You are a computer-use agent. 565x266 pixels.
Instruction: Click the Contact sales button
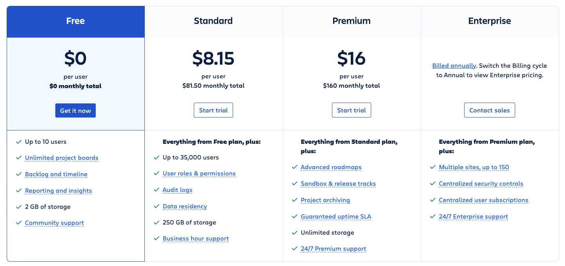point(489,110)
